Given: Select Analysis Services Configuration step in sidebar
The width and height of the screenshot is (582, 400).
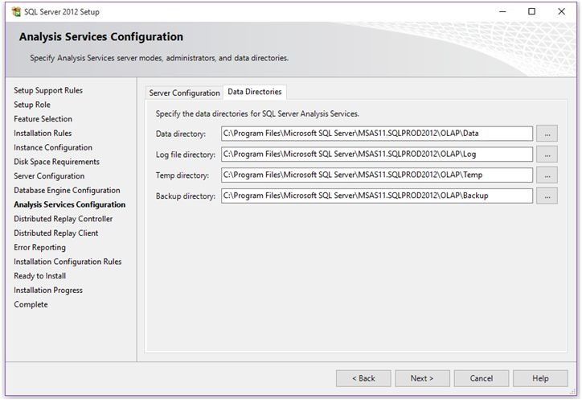Looking at the screenshot, I should pyautogui.click(x=70, y=204).
